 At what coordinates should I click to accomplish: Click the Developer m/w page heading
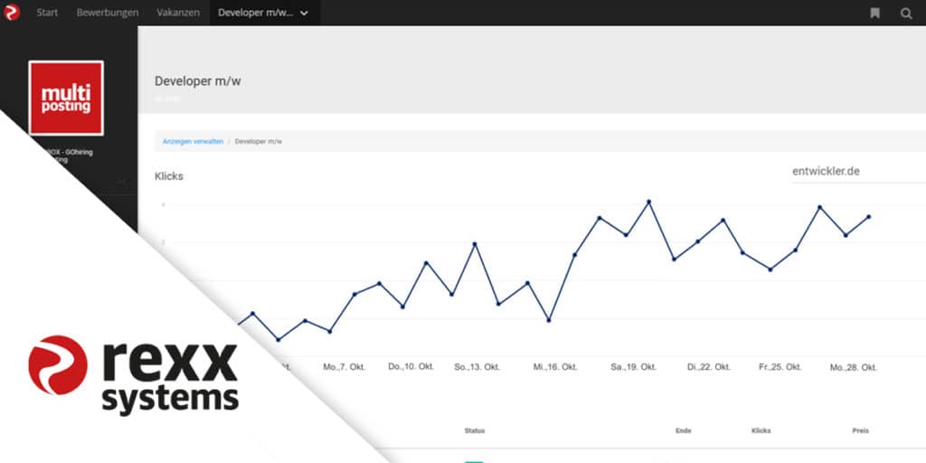point(198,80)
